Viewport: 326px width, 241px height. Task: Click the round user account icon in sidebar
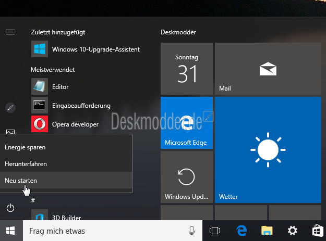[10, 108]
